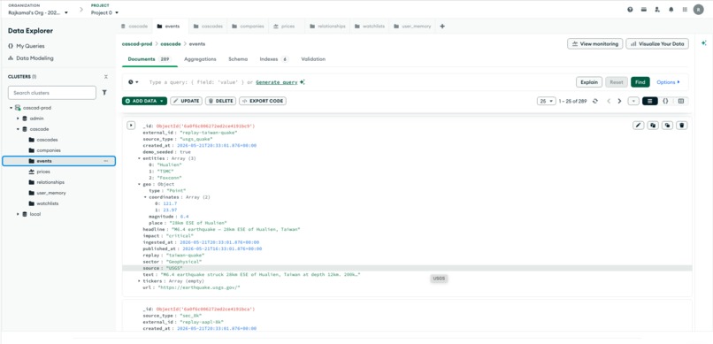Image resolution: width=713 pixels, height=344 pixels.
Task: Click the Explain button
Action: coord(589,82)
